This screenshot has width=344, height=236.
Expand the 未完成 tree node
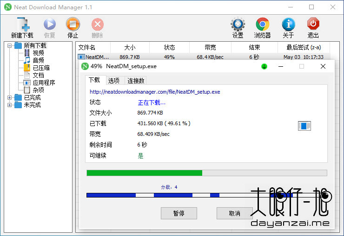pos(9,105)
